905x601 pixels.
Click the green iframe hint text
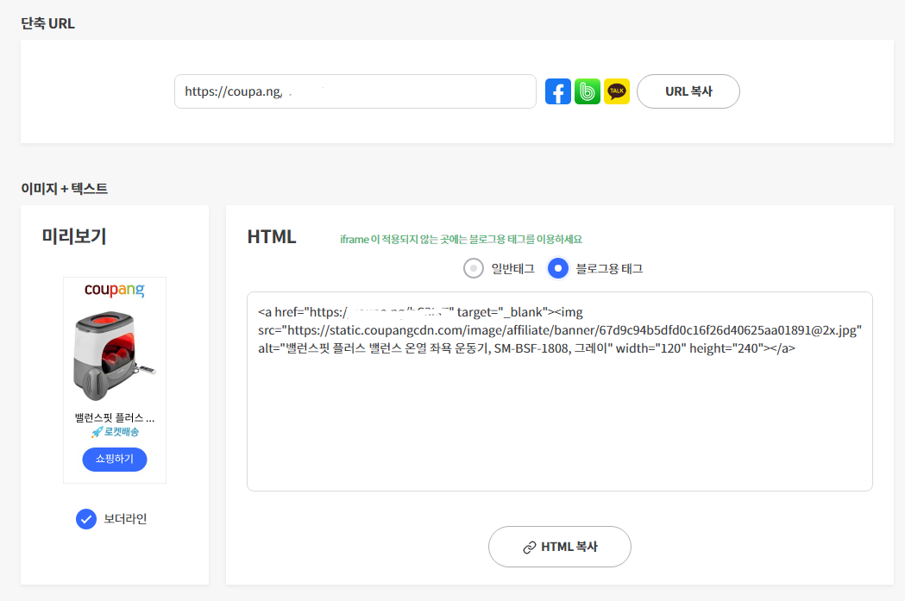[461, 240]
